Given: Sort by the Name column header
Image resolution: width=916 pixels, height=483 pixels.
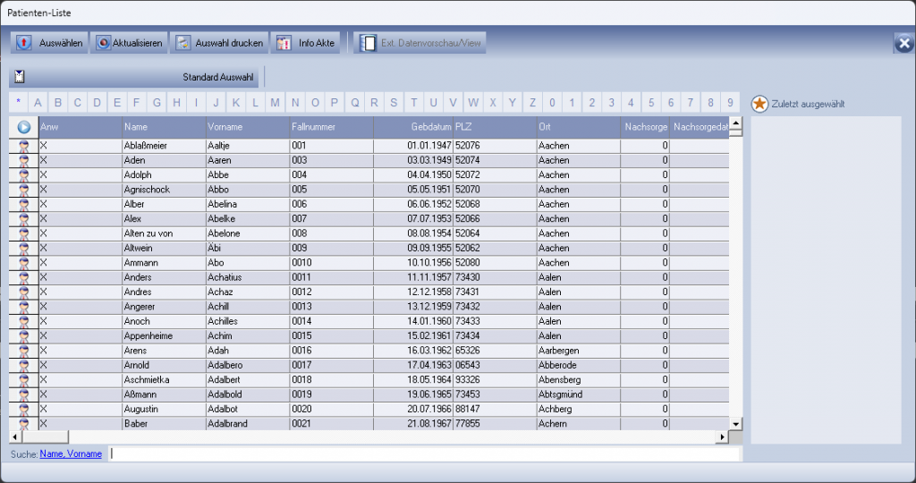Looking at the screenshot, I should click(163, 127).
